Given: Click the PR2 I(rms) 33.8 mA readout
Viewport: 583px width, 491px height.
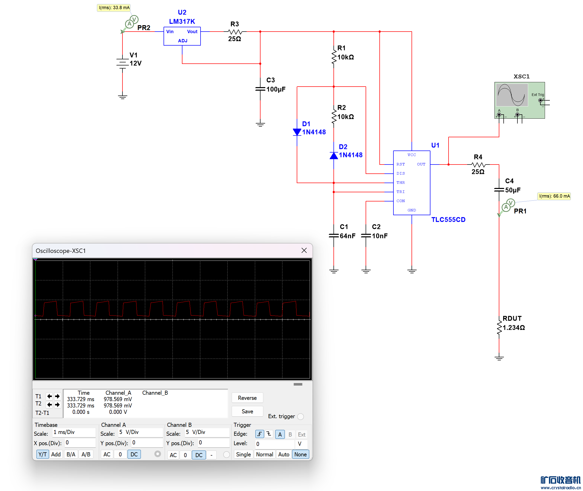Looking at the screenshot, I should [114, 8].
